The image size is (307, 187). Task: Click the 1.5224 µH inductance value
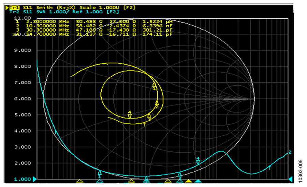point(157,21)
